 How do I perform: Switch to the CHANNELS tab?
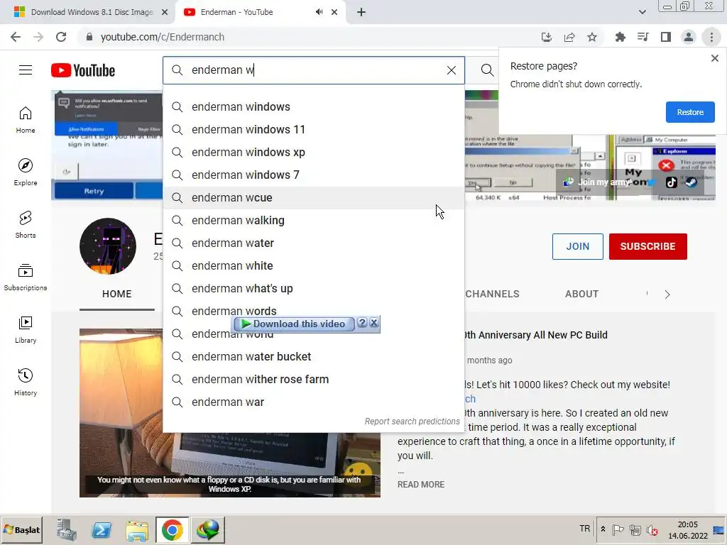[x=492, y=294]
